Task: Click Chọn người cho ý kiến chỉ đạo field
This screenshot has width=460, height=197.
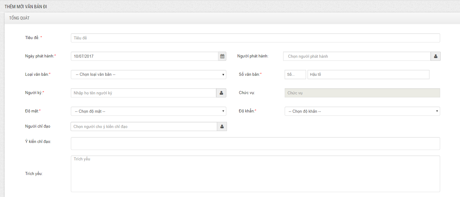Action: [x=144, y=126]
